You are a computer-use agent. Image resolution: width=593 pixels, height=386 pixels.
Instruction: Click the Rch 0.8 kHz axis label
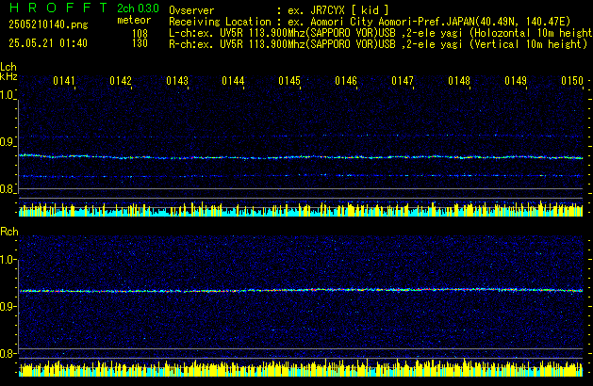tap(7, 354)
